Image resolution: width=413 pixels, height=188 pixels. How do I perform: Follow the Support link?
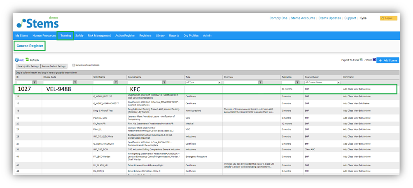[350, 18]
